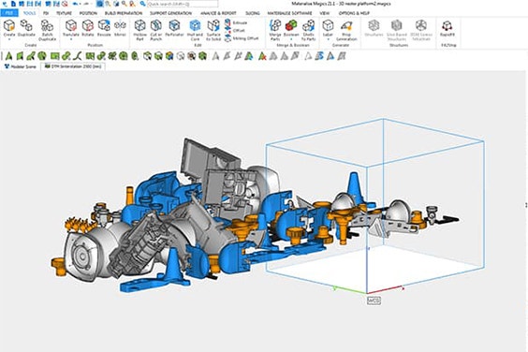The width and height of the screenshot is (528, 352).
Task: Click the Slice Based Structures tool
Action: (x=397, y=30)
